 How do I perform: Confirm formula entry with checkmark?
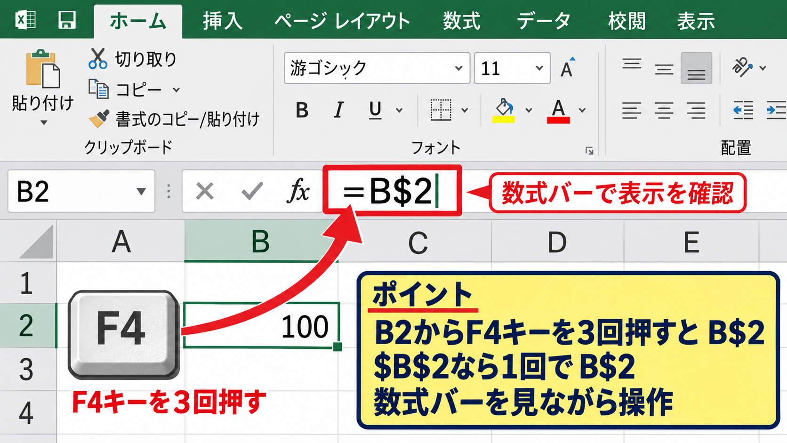(252, 191)
